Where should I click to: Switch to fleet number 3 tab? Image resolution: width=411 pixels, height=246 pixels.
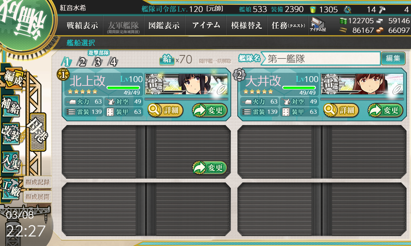(x=98, y=62)
